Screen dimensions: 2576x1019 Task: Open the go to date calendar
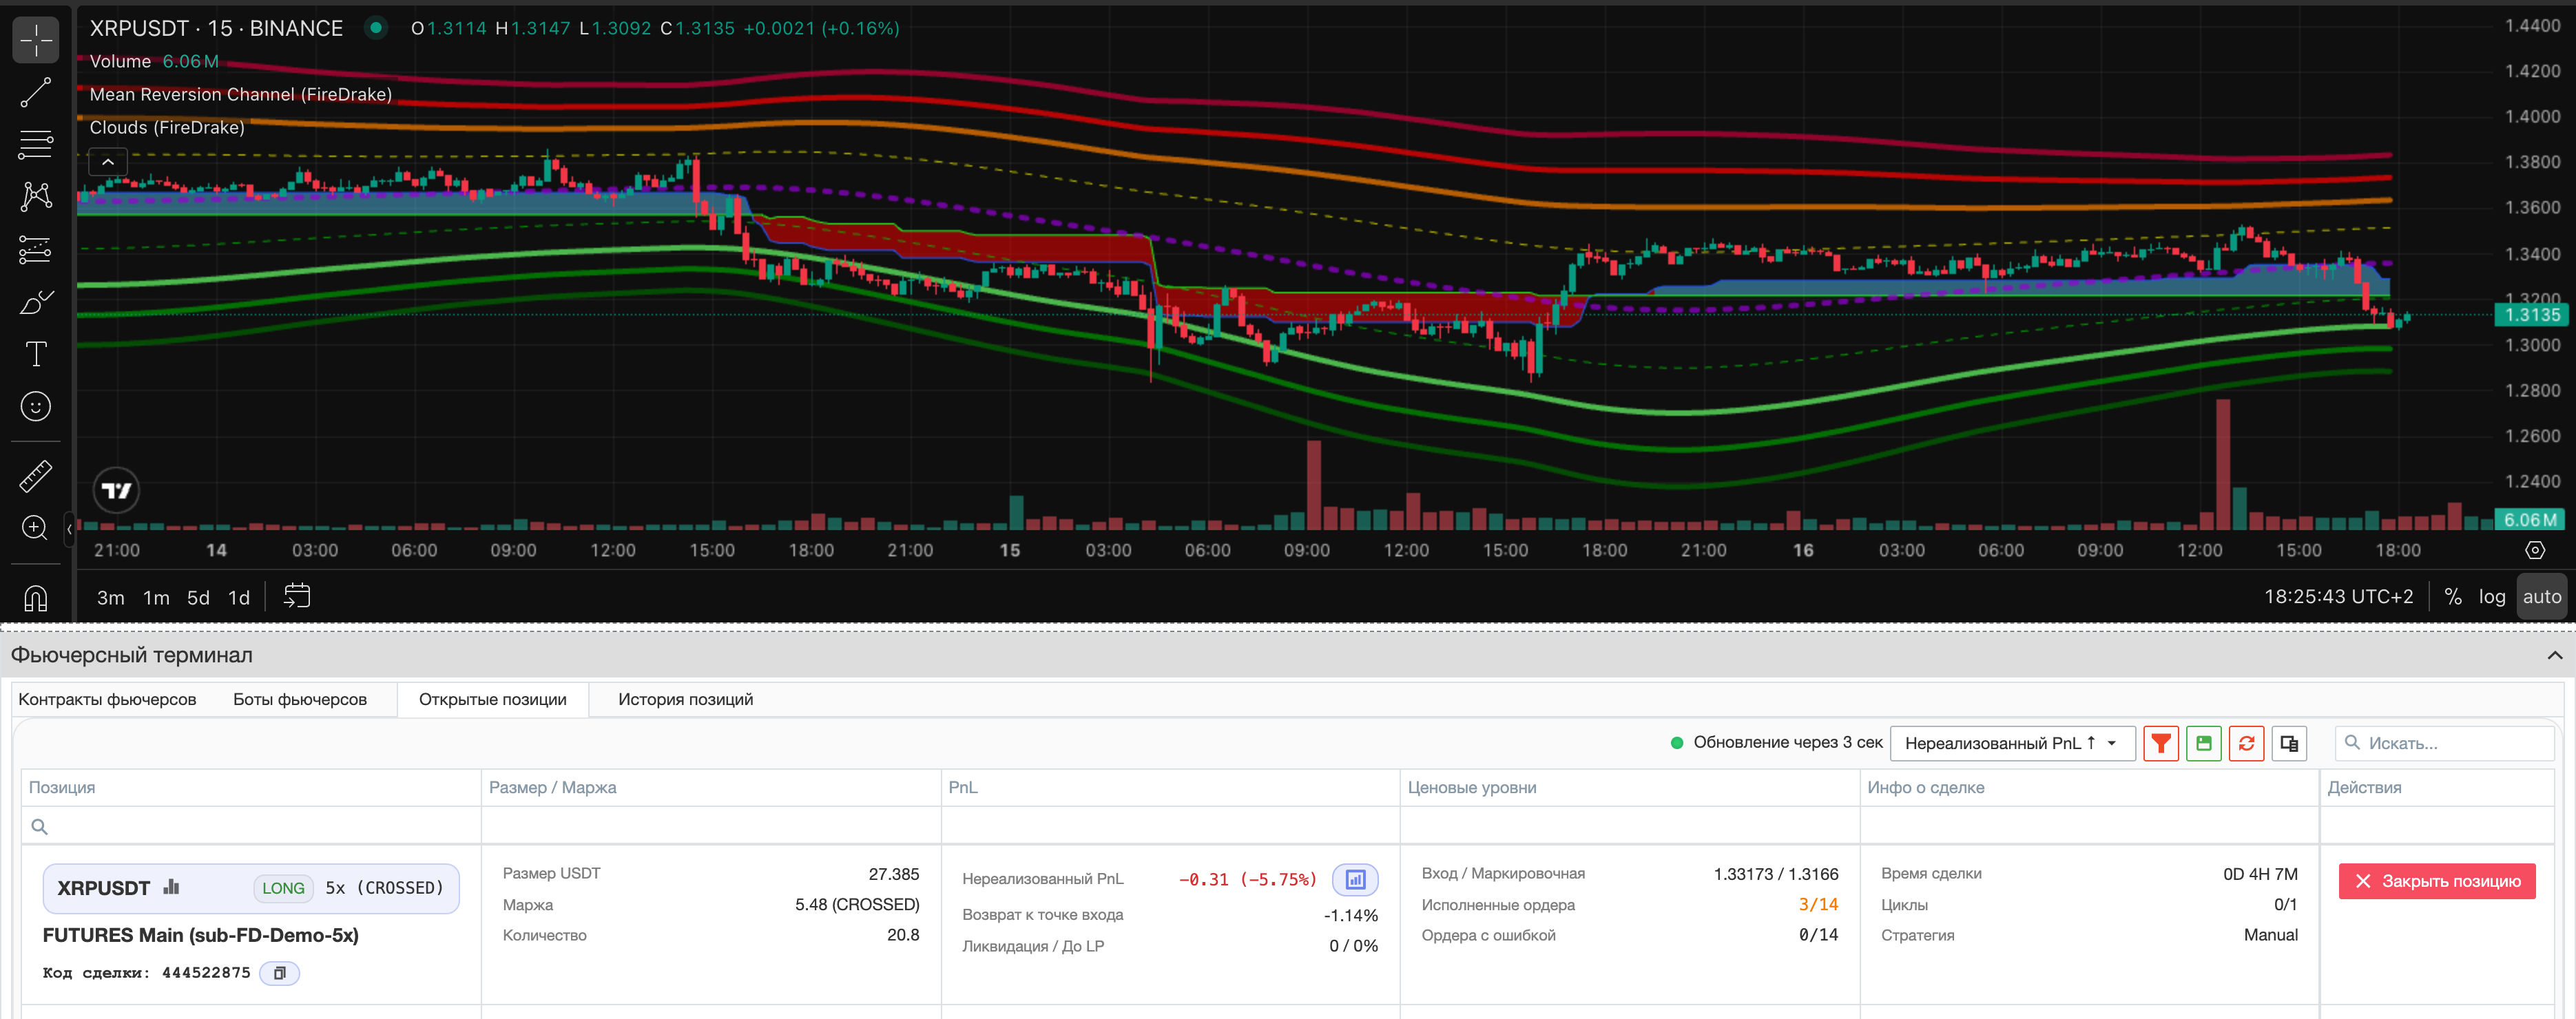point(297,596)
